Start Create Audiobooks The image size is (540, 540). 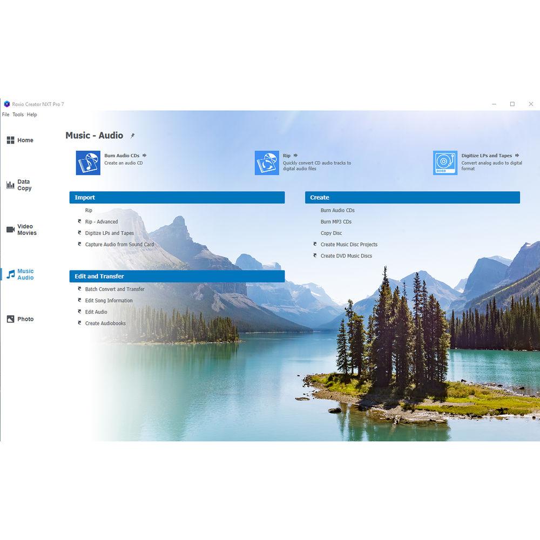[x=105, y=323]
